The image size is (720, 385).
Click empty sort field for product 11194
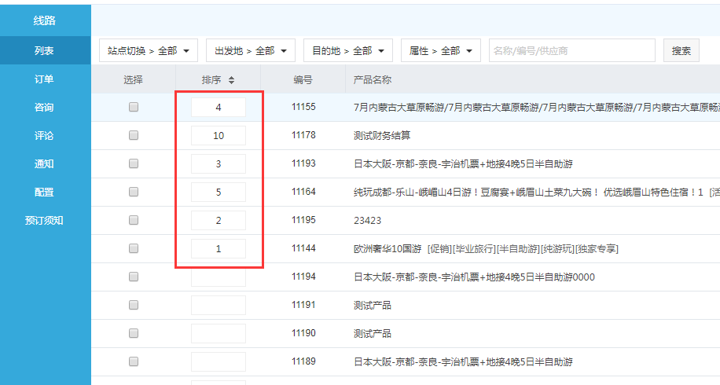[219, 277]
